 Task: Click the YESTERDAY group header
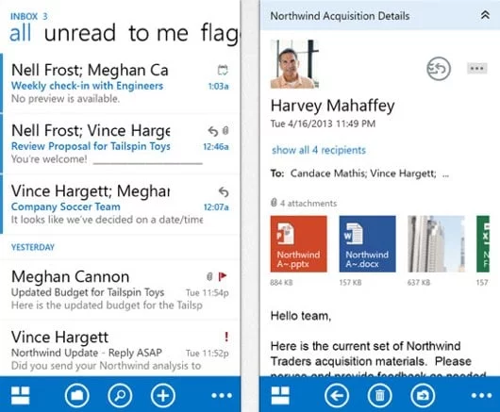[x=33, y=247]
